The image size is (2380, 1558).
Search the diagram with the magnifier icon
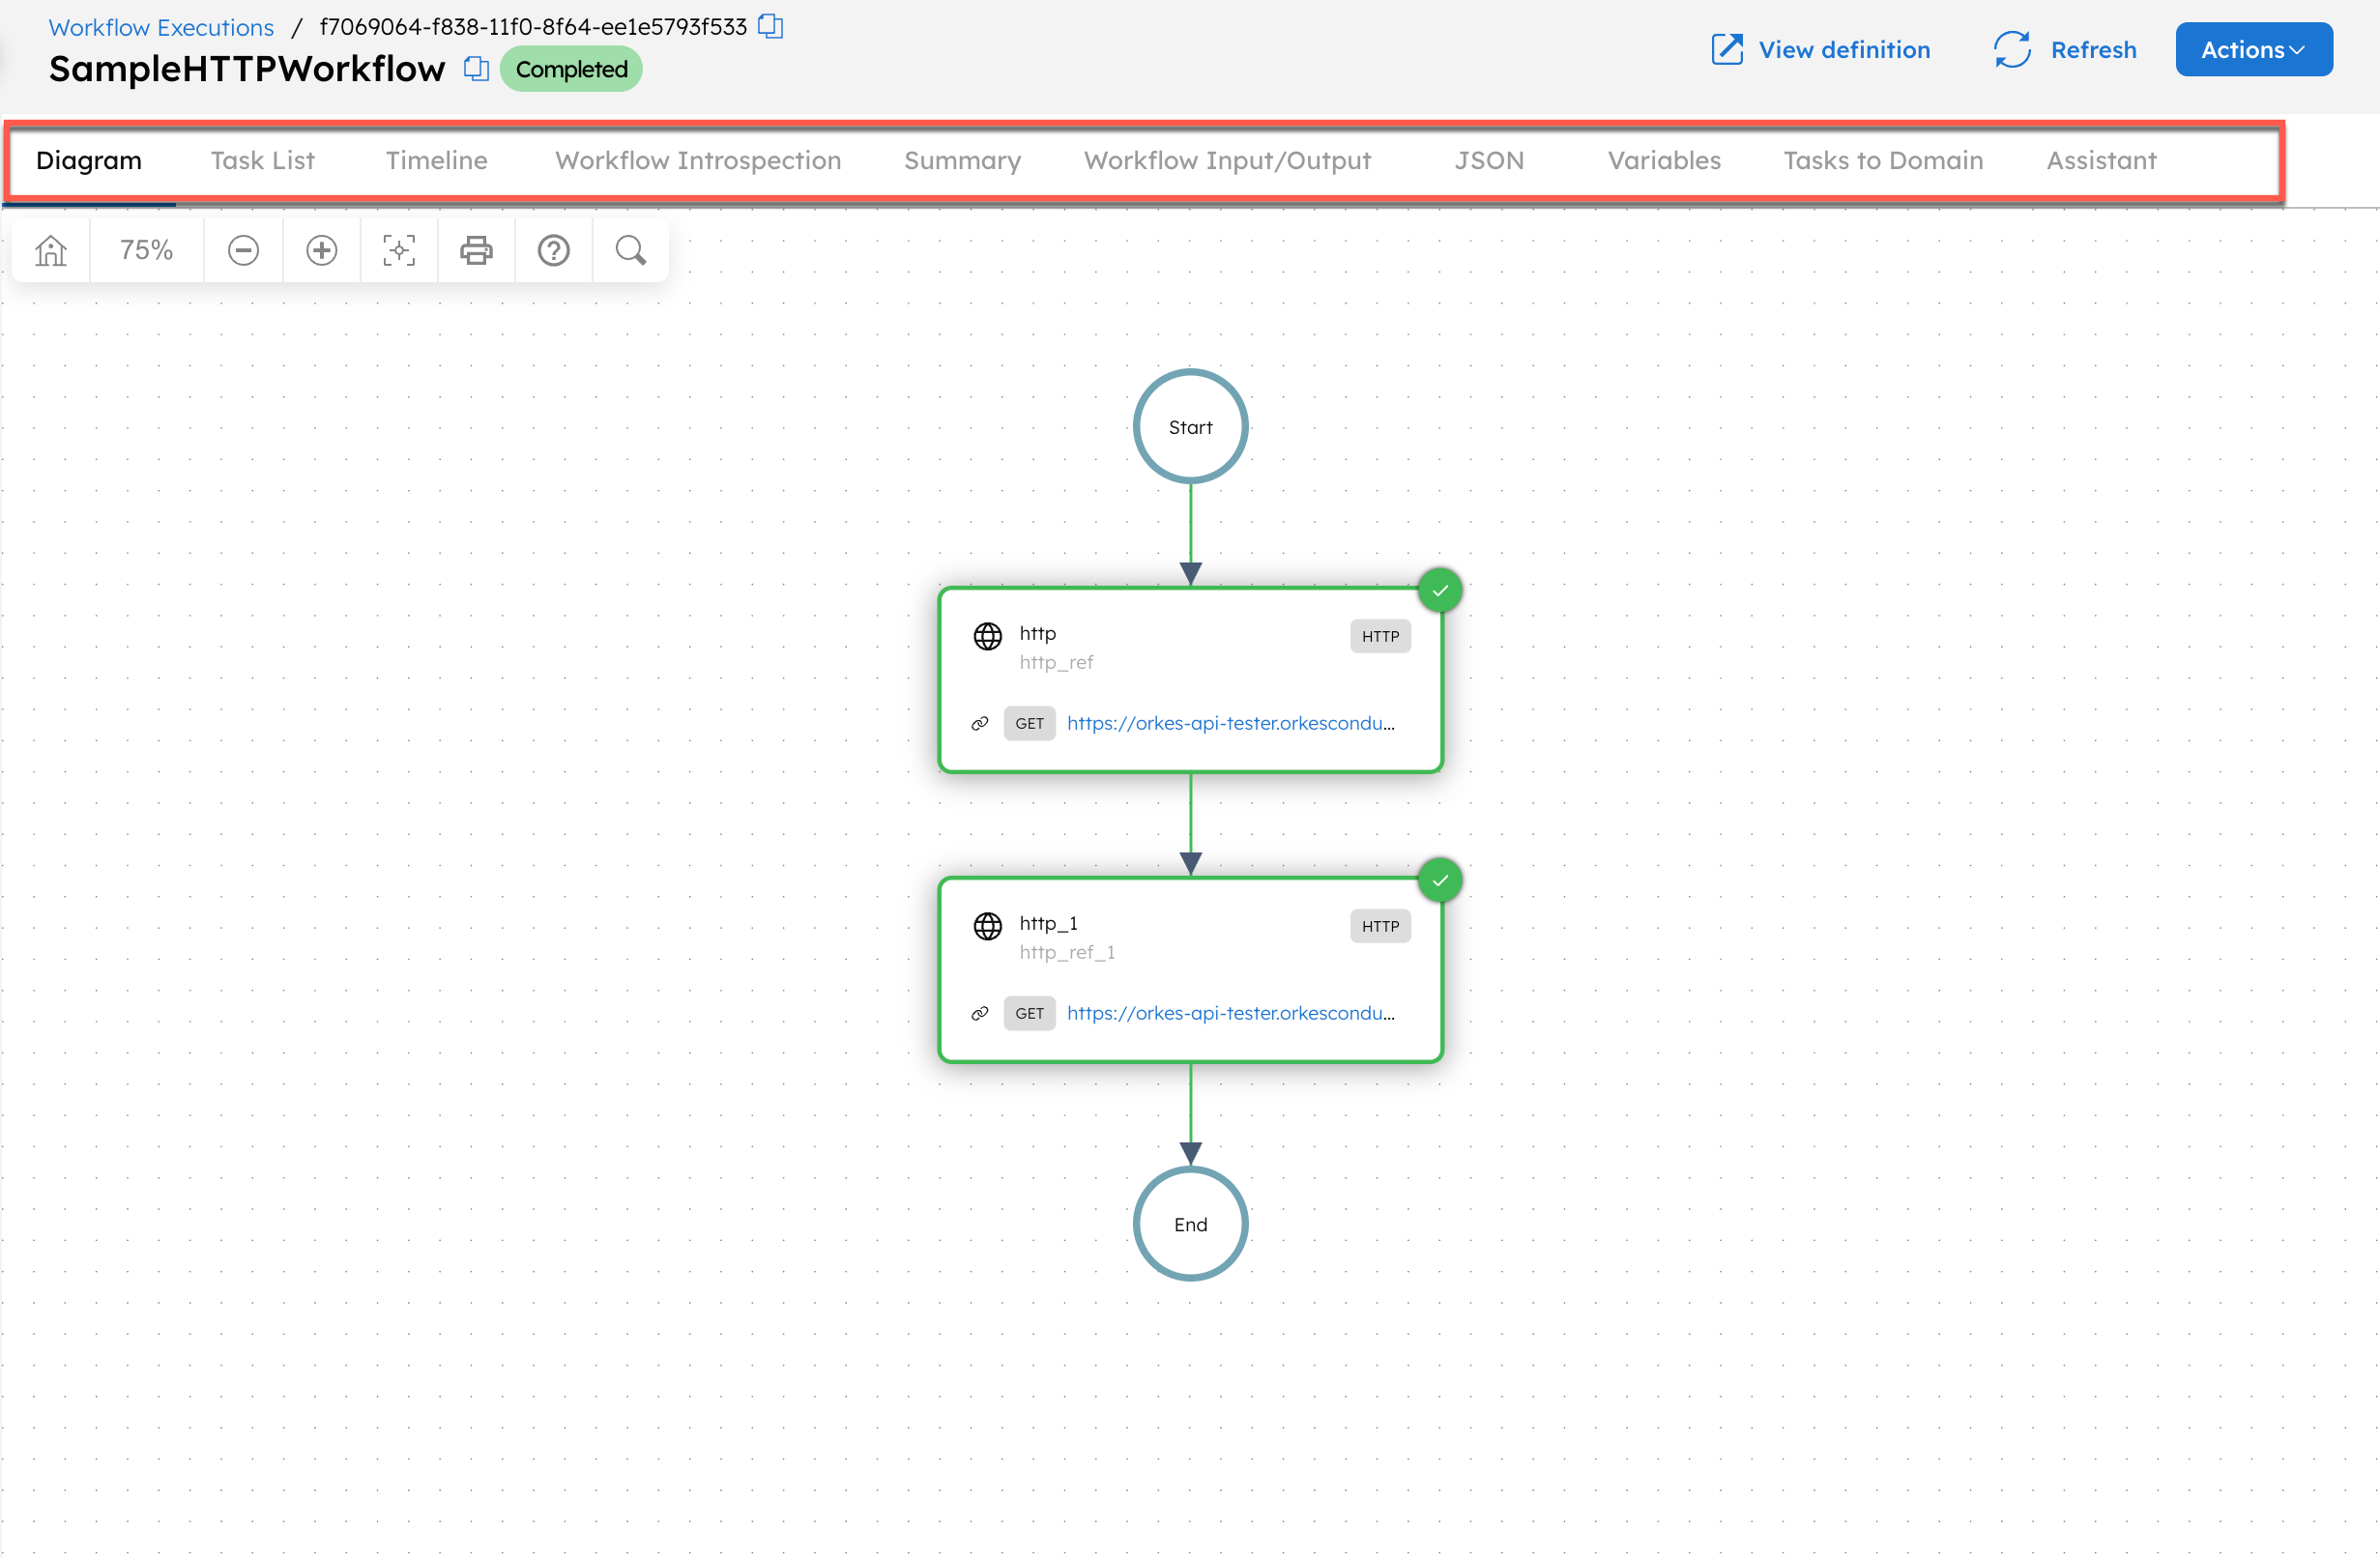coord(630,250)
